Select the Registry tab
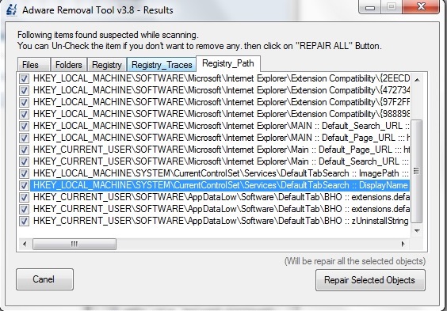This screenshot has height=311, width=447. point(107,65)
